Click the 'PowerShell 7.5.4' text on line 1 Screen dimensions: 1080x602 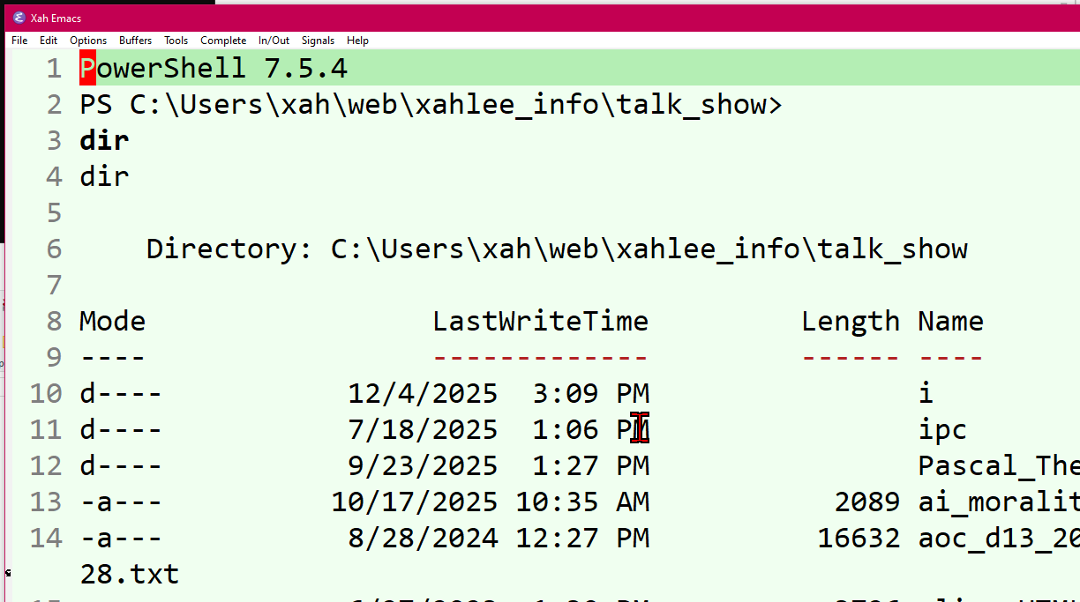tap(214, 69)
